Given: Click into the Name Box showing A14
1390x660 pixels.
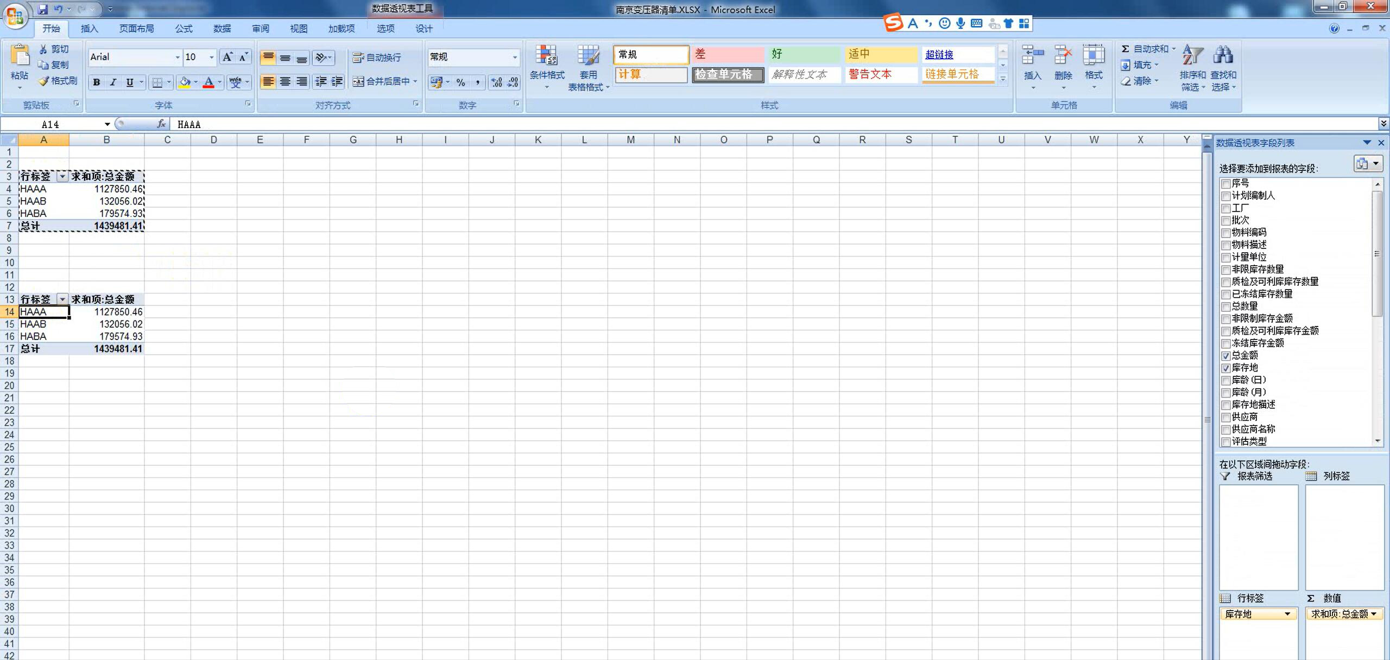Looking at the screenshot, I should (52, 124).
